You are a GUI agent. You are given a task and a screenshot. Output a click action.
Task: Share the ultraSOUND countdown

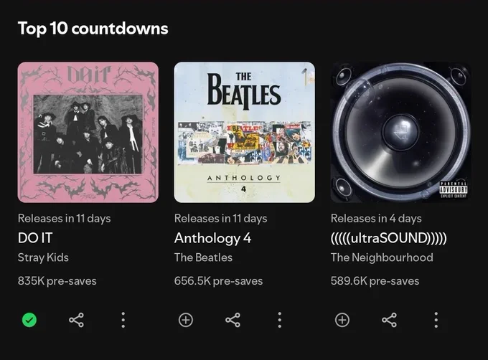pyautogui.click(x=390, y=320)
